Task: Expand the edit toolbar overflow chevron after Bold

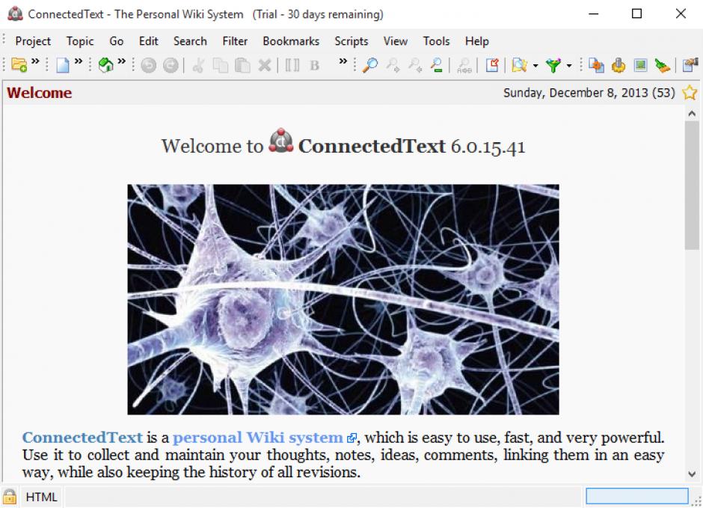Action: coord(343,61)
